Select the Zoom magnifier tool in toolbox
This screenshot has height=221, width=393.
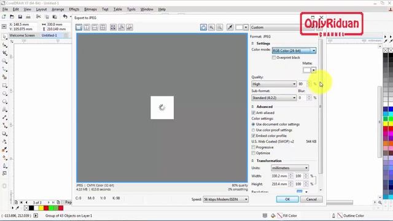4,61
